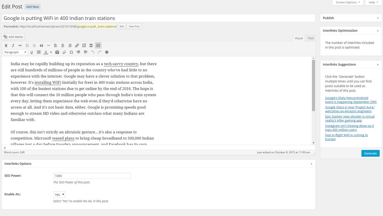
Task: Align text left
Action: click(56, 46)
